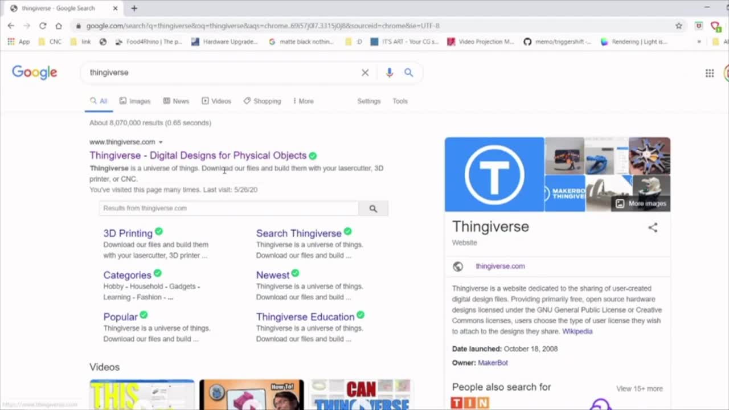Click the Google logo
Screen dimensions: 729x410
coord(35,72)
